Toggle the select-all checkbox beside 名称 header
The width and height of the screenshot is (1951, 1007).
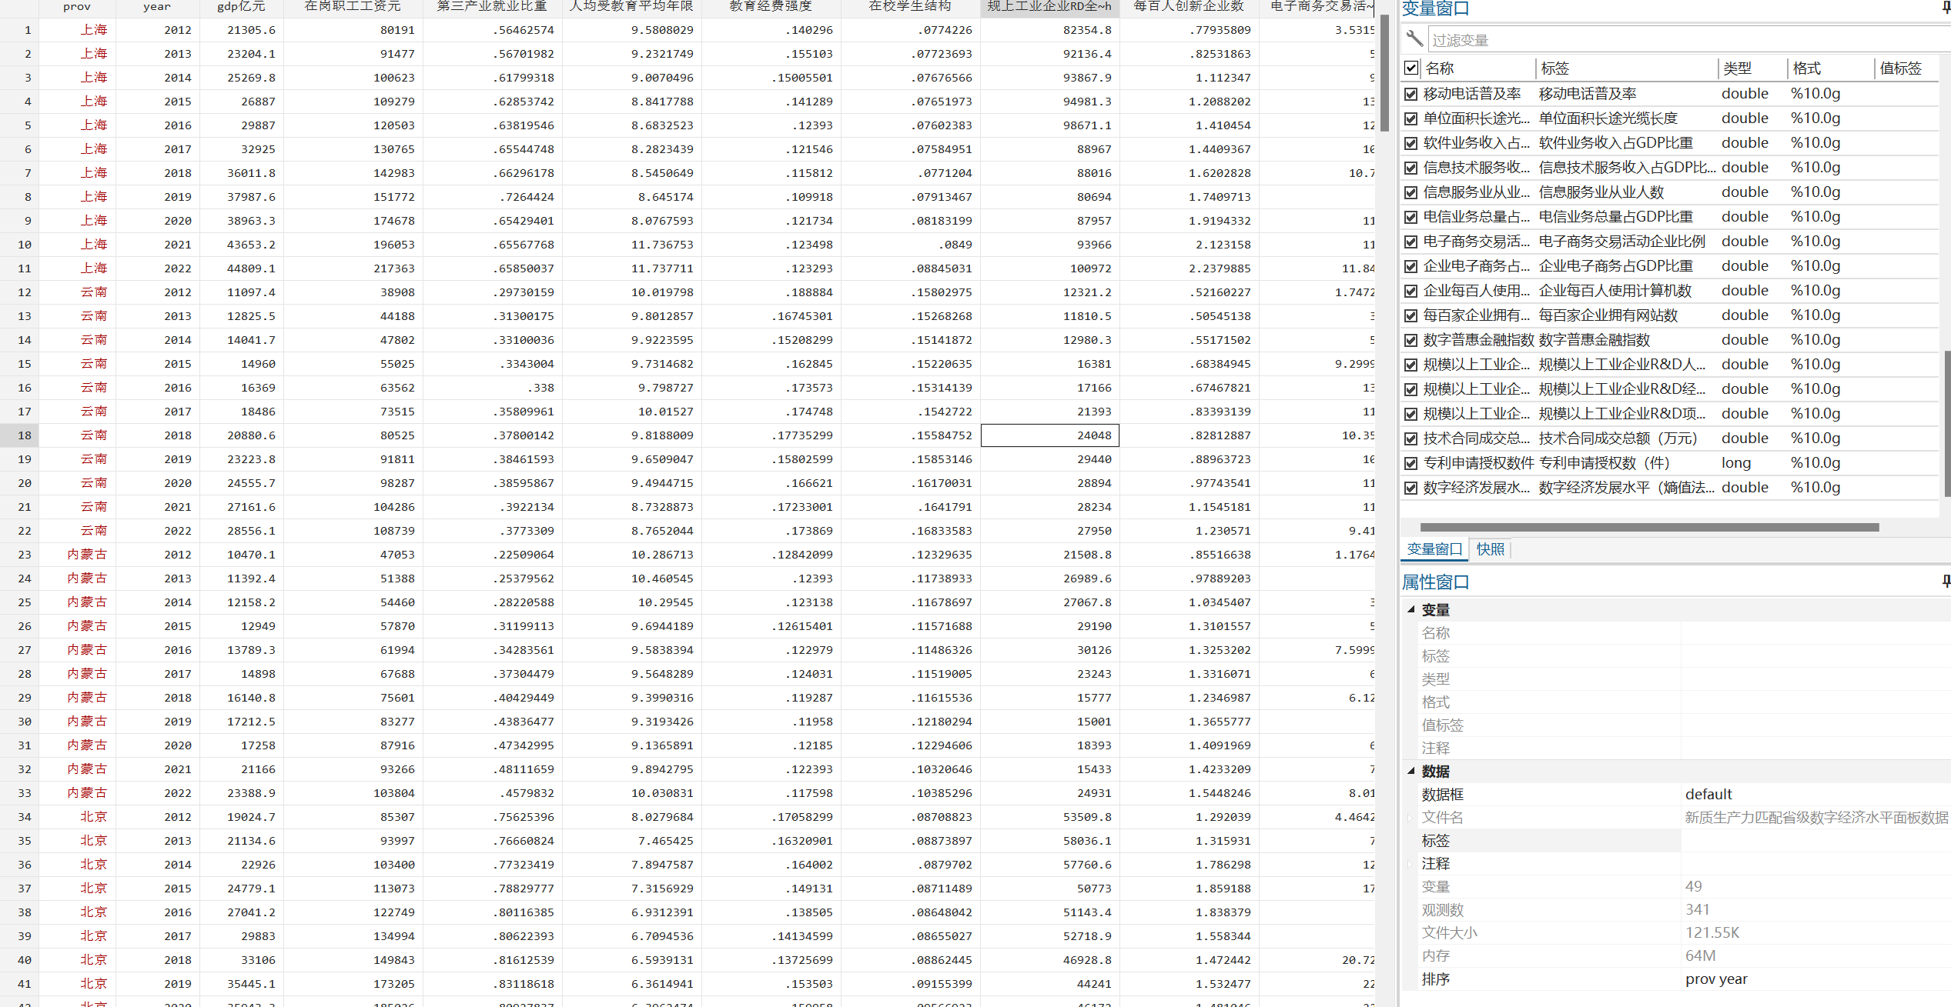[1411, 68]
